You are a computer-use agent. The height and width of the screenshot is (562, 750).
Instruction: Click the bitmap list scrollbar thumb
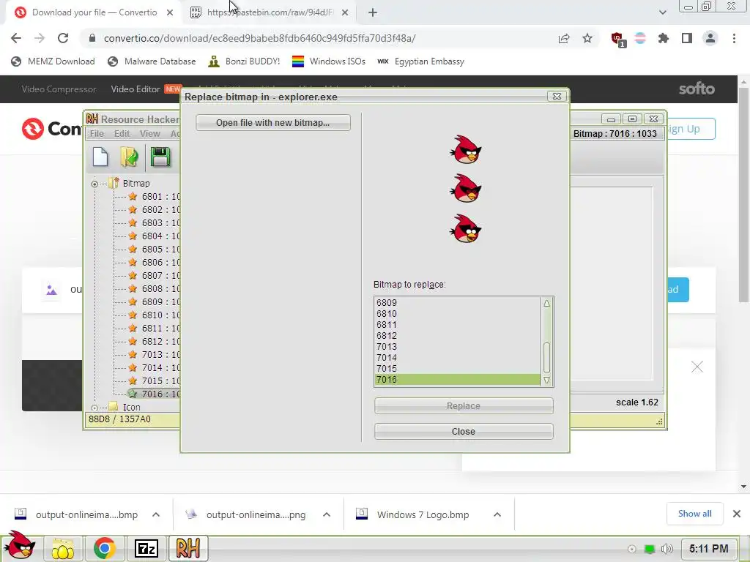546,357
